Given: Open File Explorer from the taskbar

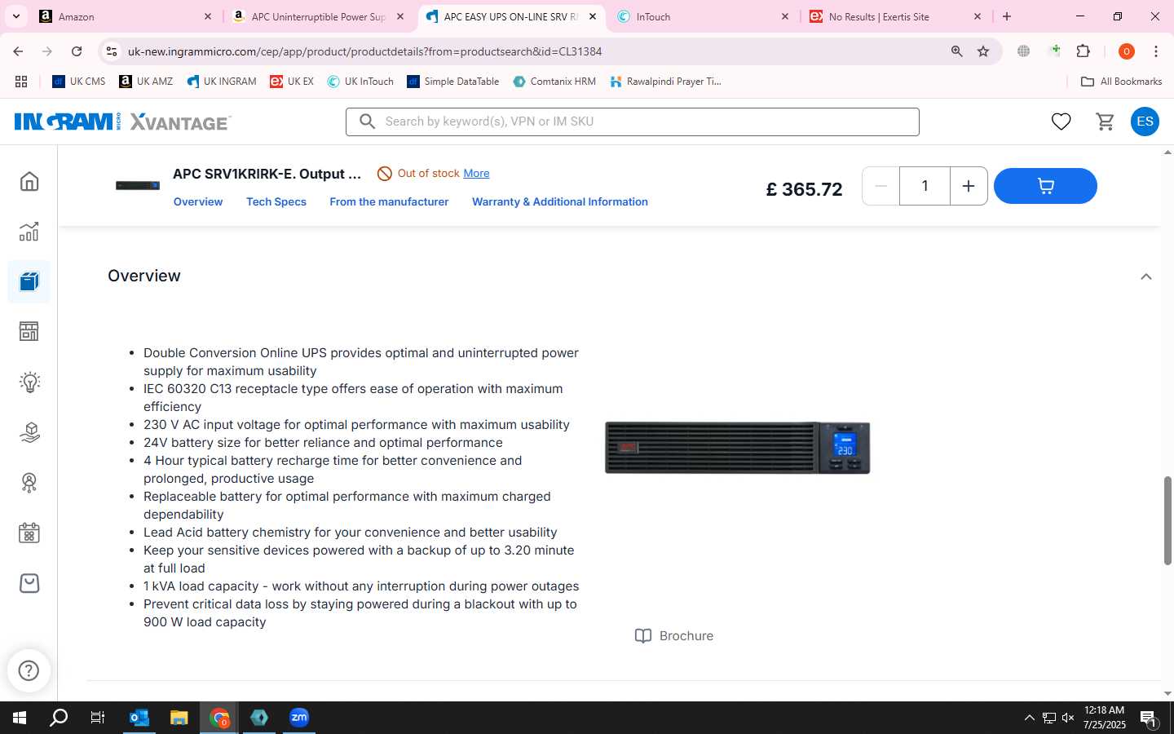Looking at the screenshot, I should 179,718.
